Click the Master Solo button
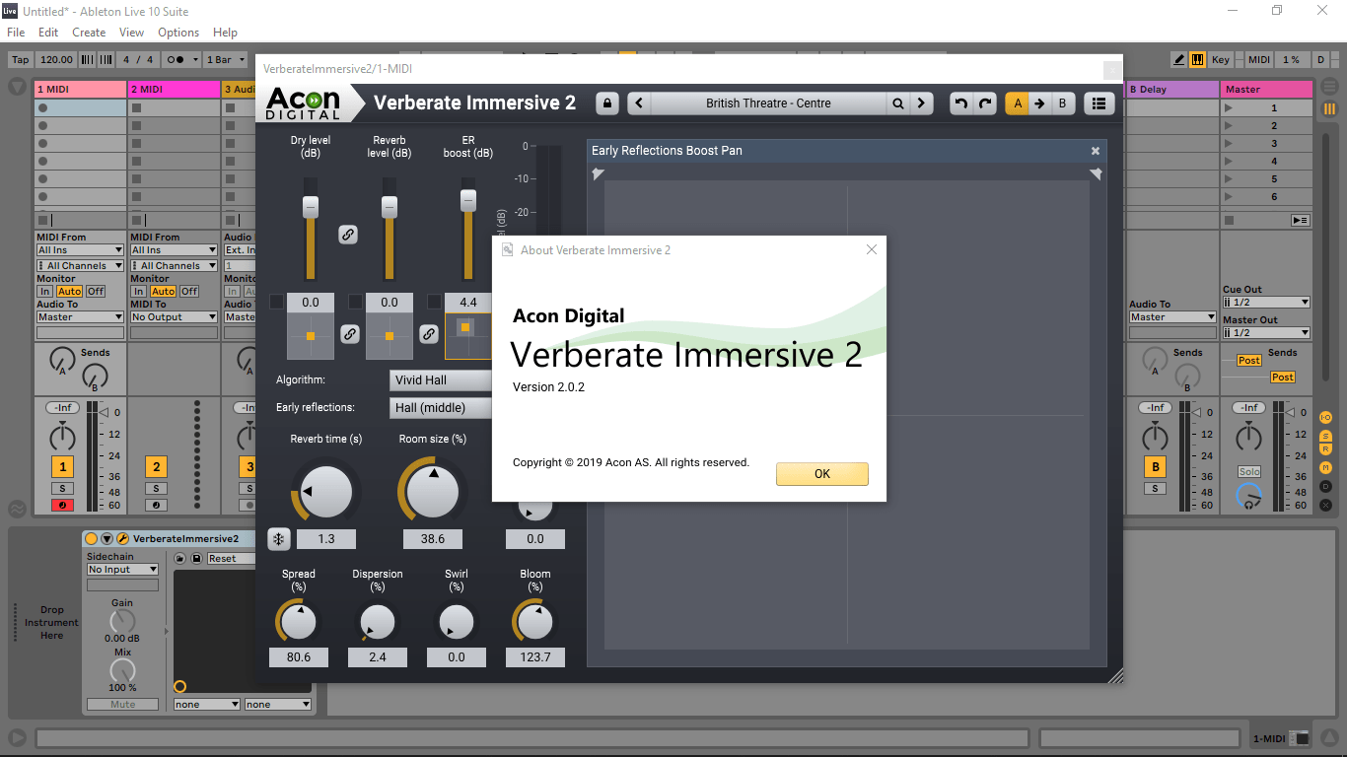This screenshot has width=1347, height=757. point(1249,472)
